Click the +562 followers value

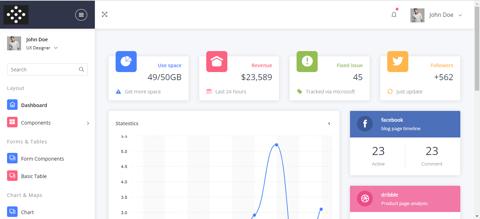coord(444,77)
